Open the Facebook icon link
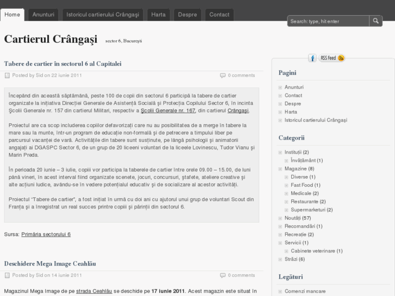This screenshot has width=395, height=296. point(312,58)
